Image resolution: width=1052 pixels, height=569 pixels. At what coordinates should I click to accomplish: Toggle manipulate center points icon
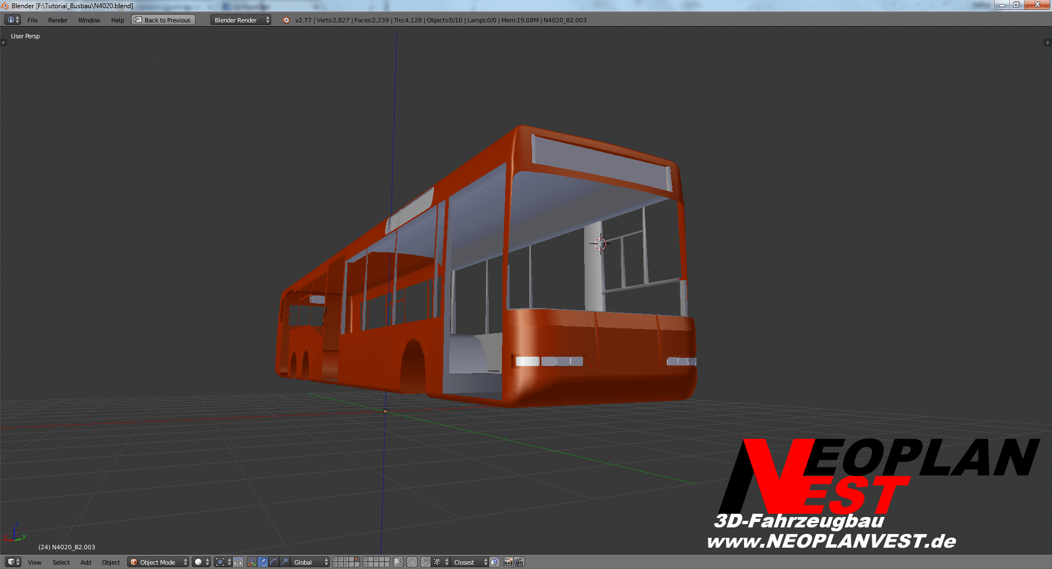[238, 562]
